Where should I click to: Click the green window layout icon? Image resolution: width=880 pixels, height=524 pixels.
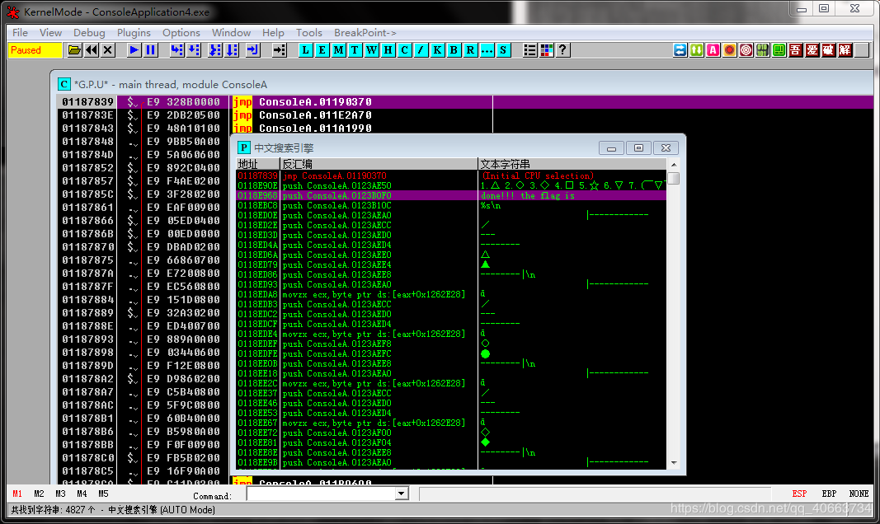(779, 50)
